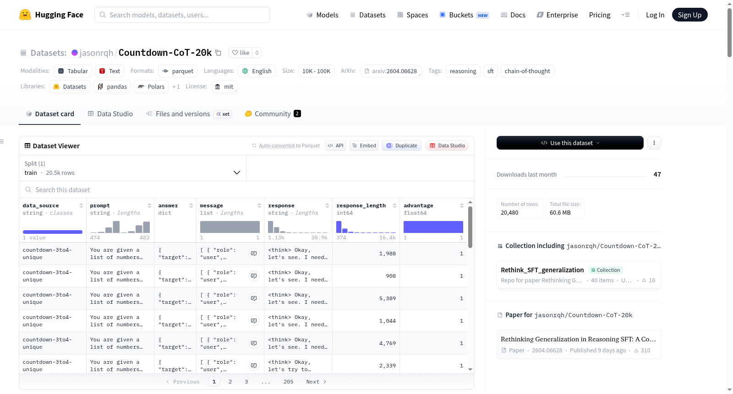Copy dataset name with the copy icon
The width and height of the screenshot is (733, 394).
coord(219,53)
